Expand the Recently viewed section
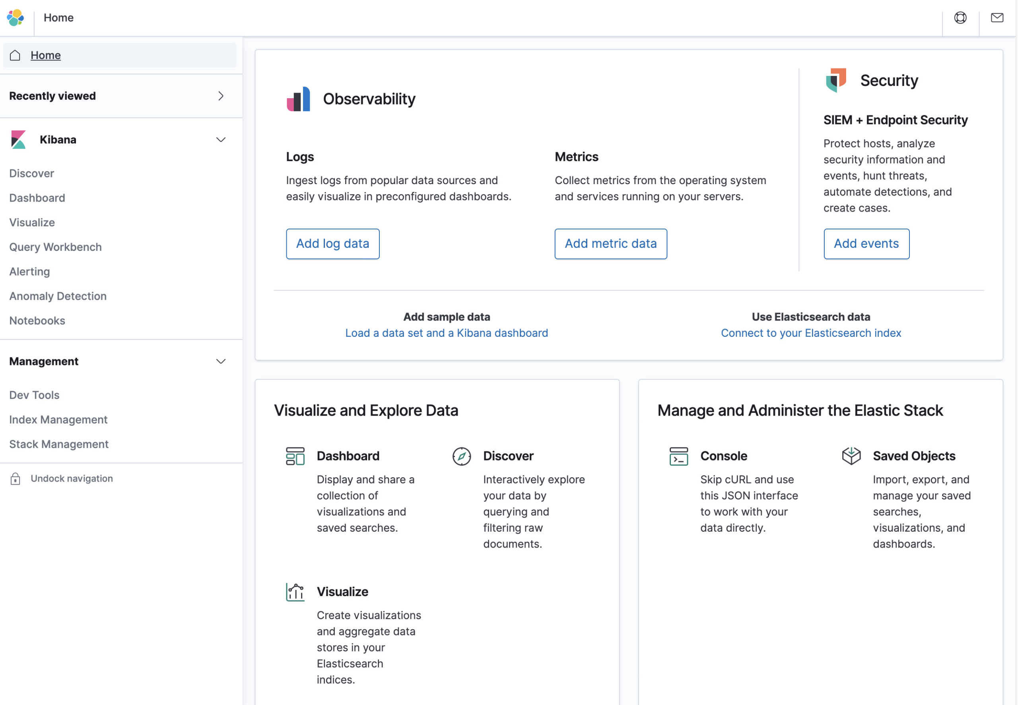1018x705 pixels. tap(221, 96)
